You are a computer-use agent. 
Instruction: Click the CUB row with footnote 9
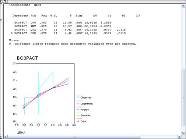click(68, 33)
